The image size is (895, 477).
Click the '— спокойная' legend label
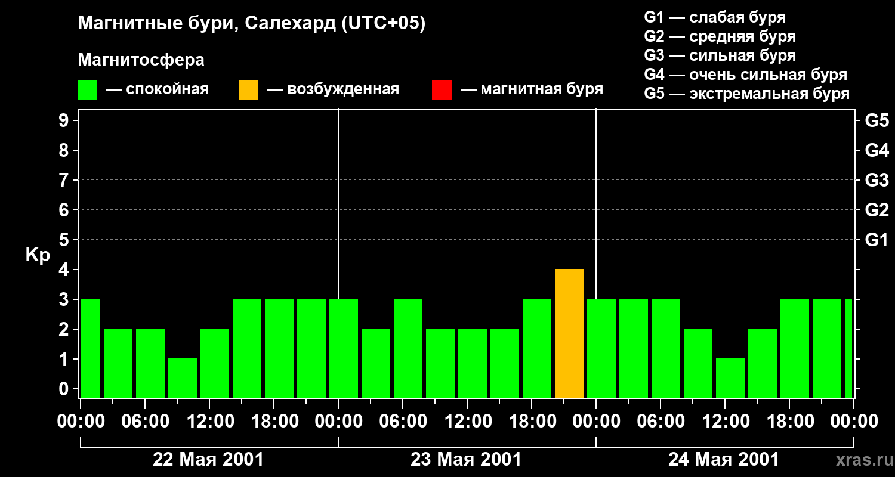point(158,90)
